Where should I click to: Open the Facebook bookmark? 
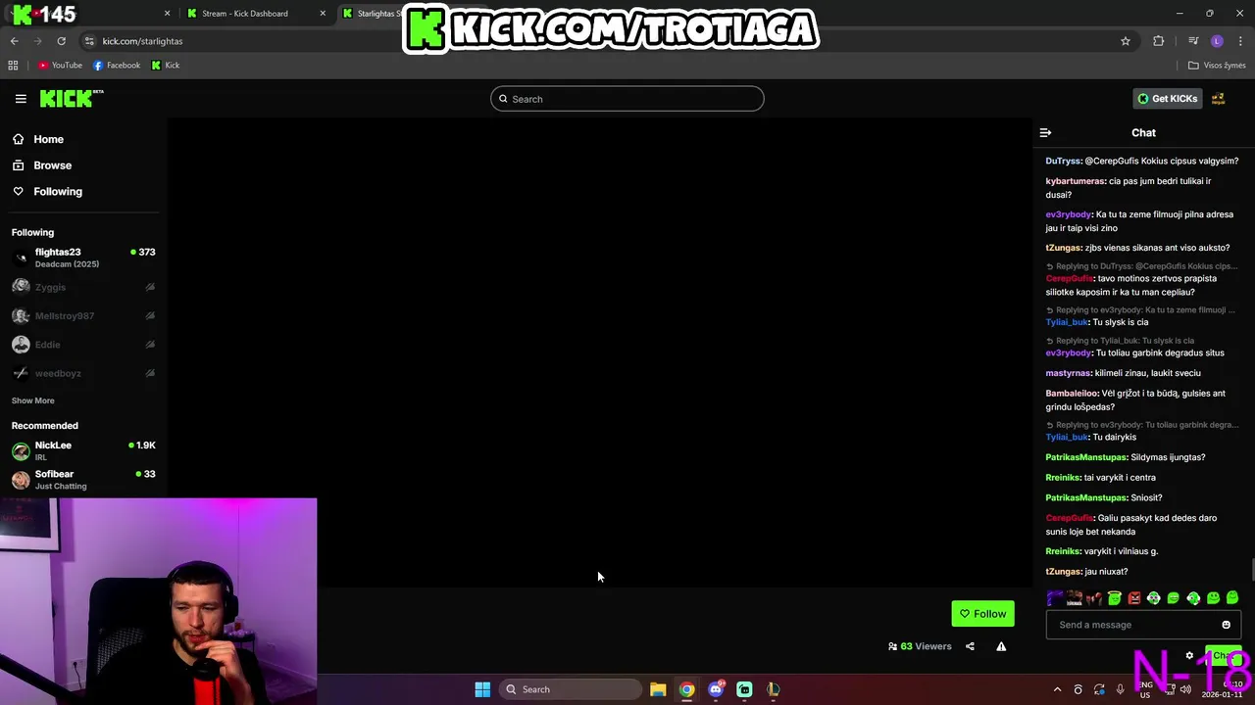pyautogui.click(x=117, y=66)
